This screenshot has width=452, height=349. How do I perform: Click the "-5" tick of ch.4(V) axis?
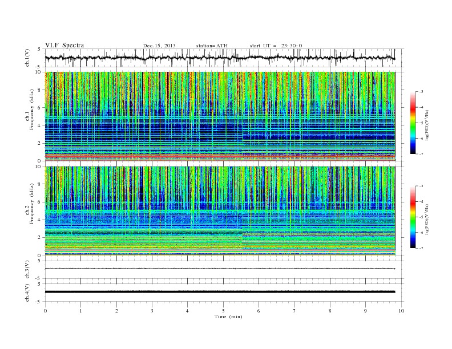coord(39,302)
